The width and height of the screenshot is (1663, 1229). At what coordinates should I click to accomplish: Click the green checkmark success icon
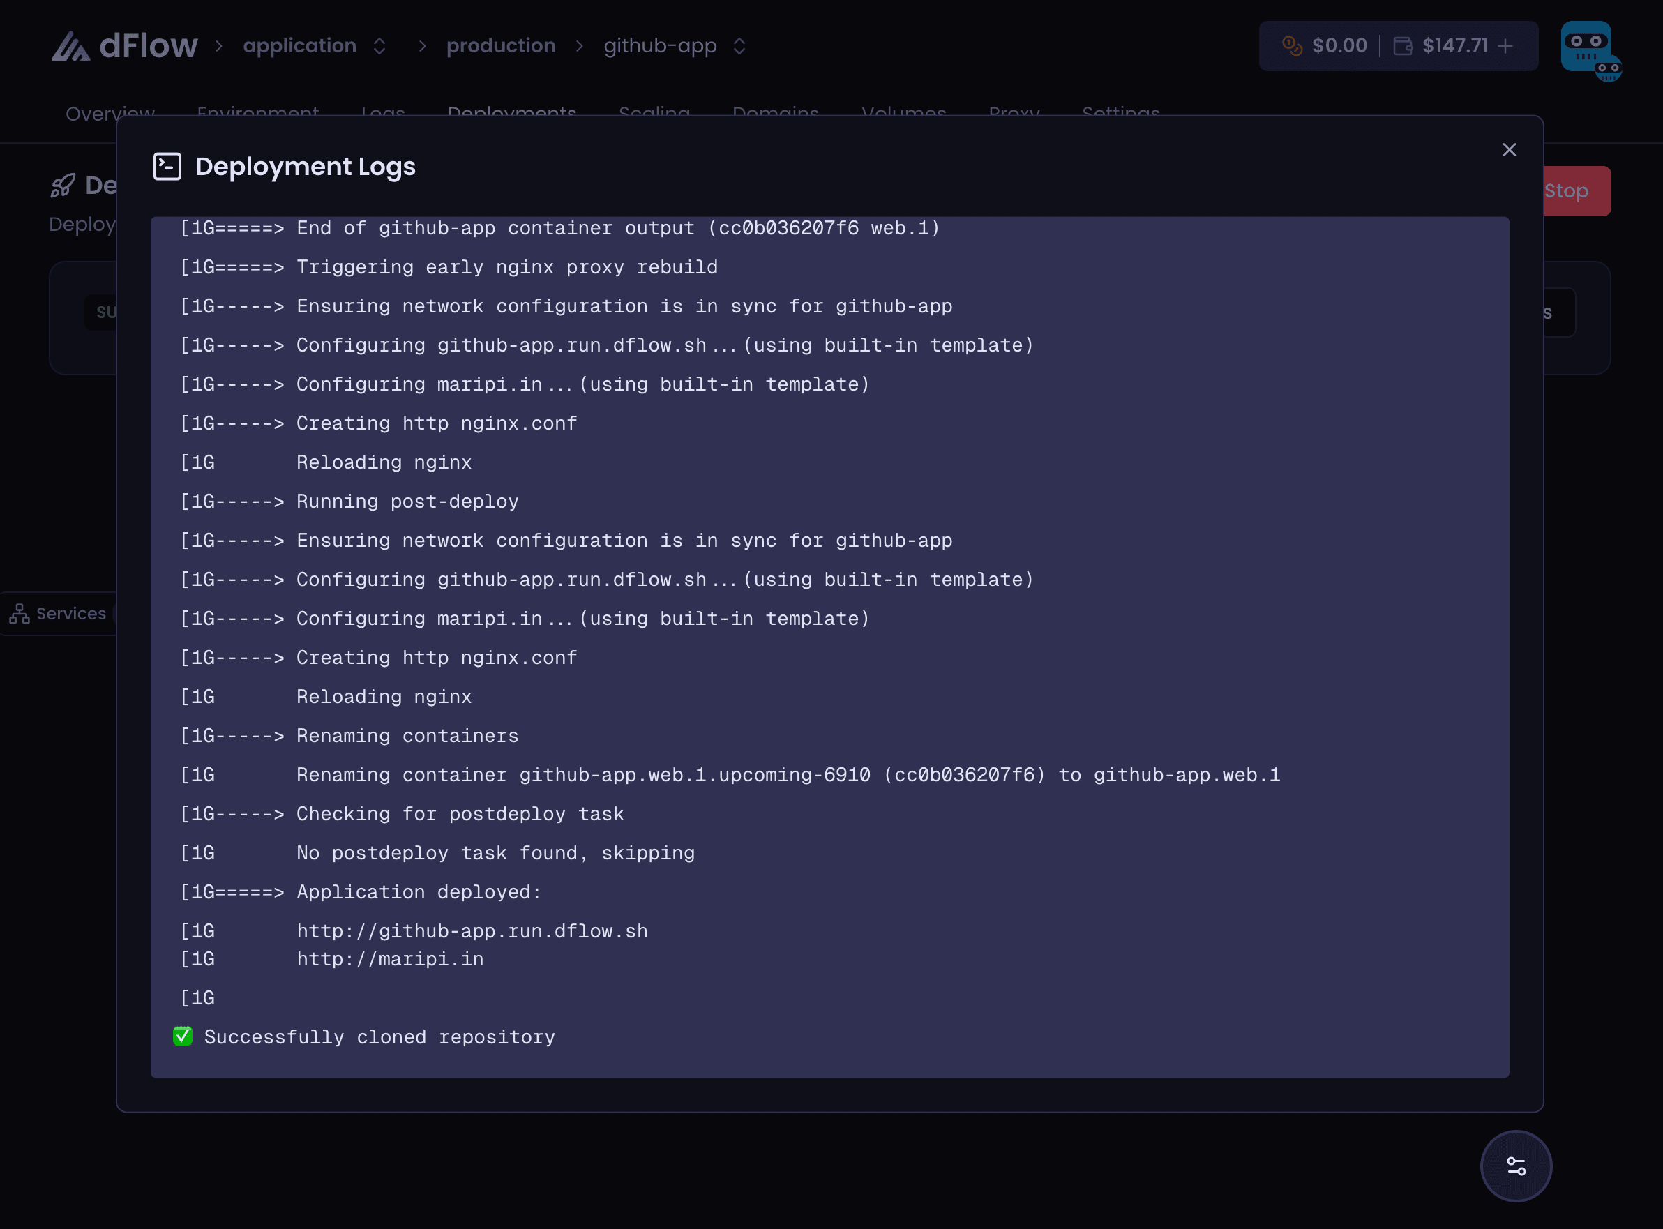coord(183,1036)
